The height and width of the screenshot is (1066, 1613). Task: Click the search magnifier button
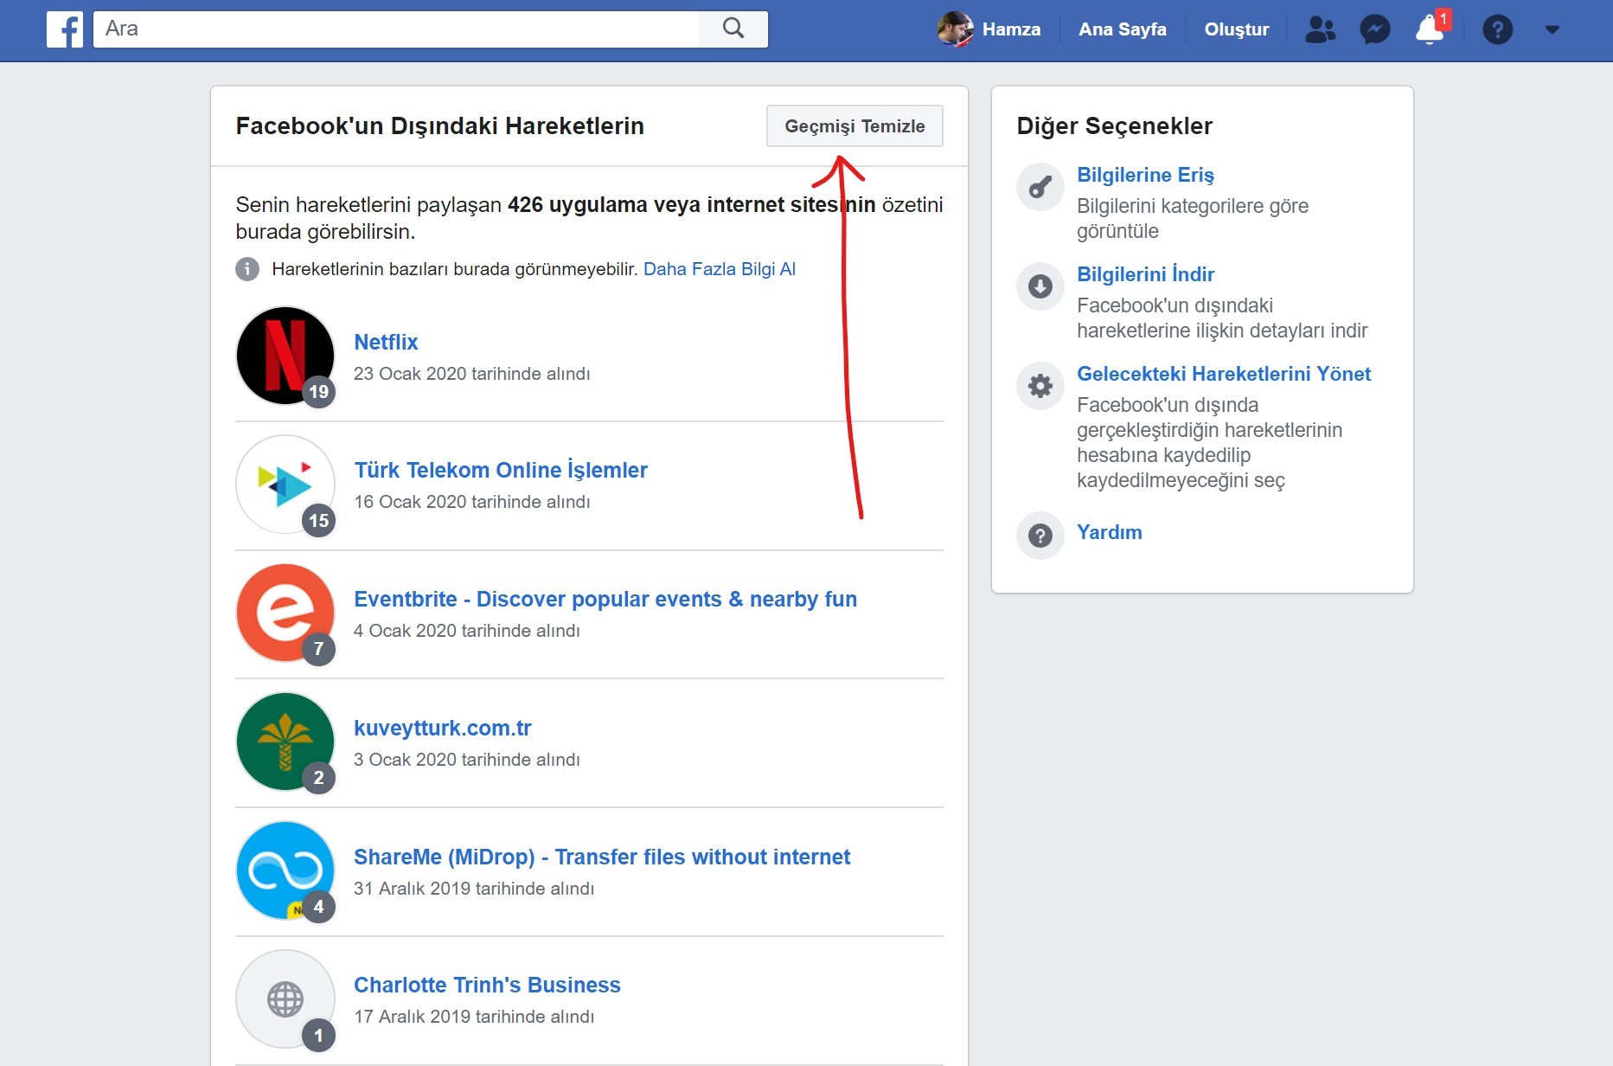point(733,29)
